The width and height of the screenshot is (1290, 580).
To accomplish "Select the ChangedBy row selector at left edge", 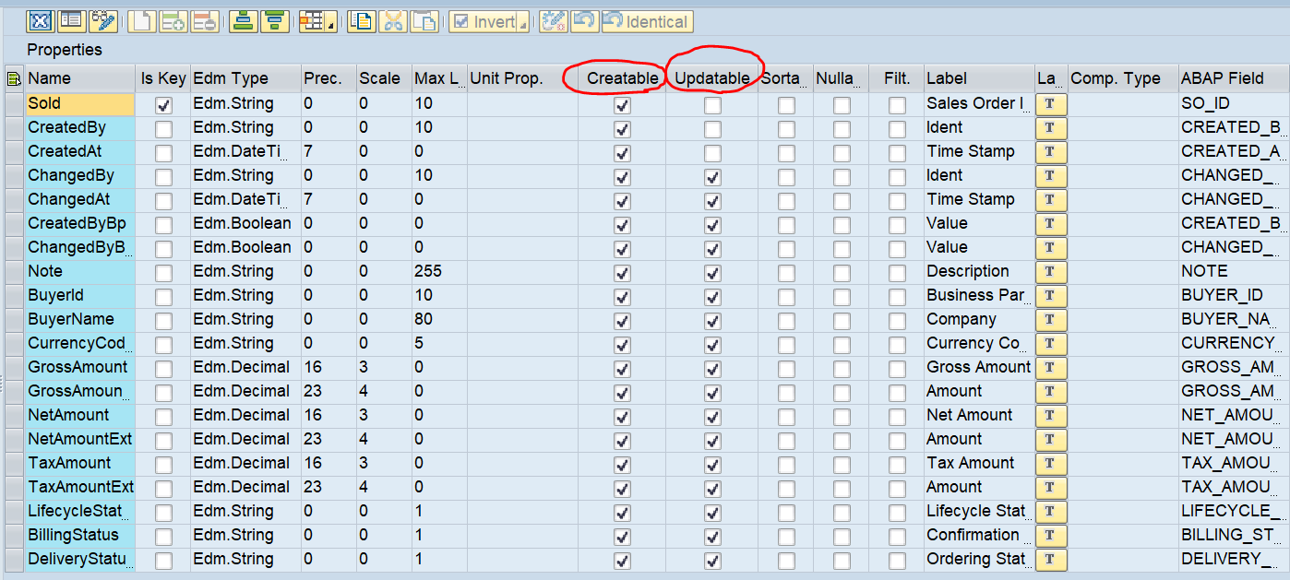I will tap(14, 175).
